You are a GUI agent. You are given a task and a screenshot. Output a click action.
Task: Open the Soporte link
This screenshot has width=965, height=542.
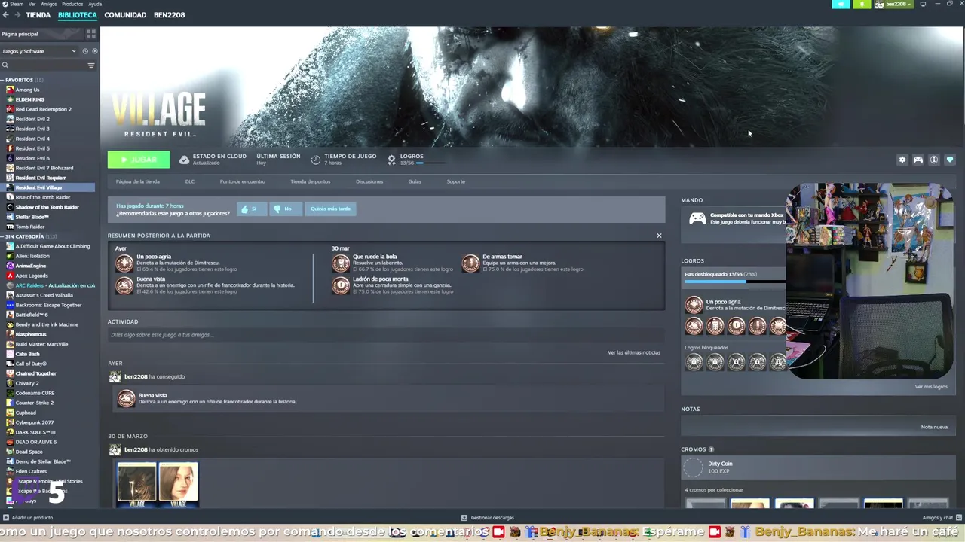point(455,181)
